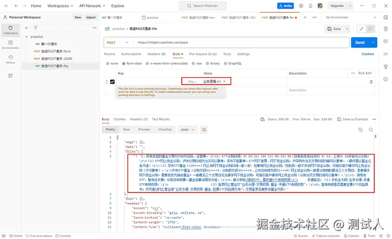Switch to the Headers (9) tab
Screen dimensions: 392x239
(156, 54)
